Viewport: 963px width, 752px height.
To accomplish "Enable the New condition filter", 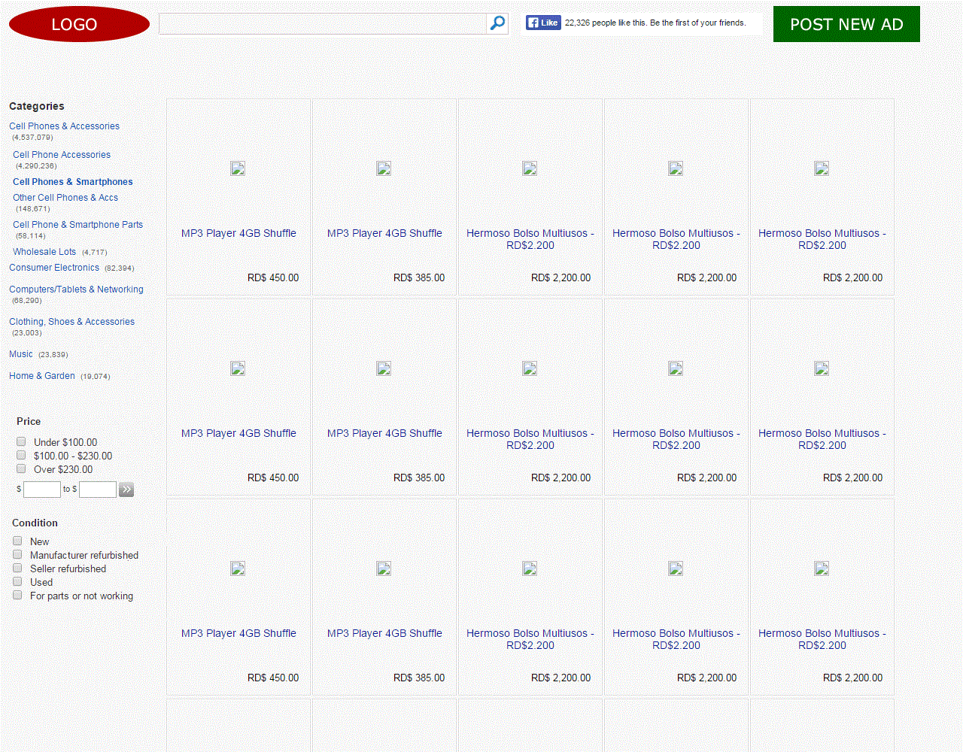I will tap(17, 541).
